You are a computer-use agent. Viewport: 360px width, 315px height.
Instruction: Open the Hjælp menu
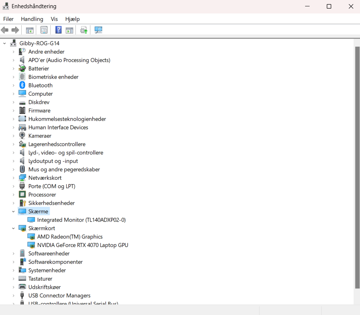tap(72, 19)
